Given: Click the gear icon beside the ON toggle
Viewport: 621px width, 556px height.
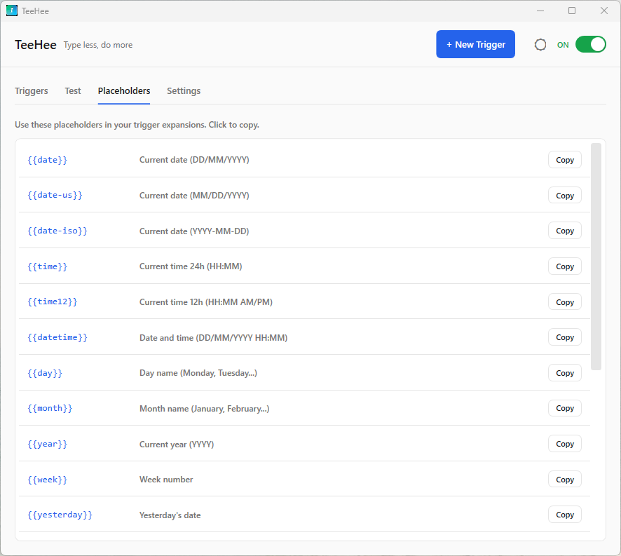Looking at the screenshot, I should coord(540,44).
